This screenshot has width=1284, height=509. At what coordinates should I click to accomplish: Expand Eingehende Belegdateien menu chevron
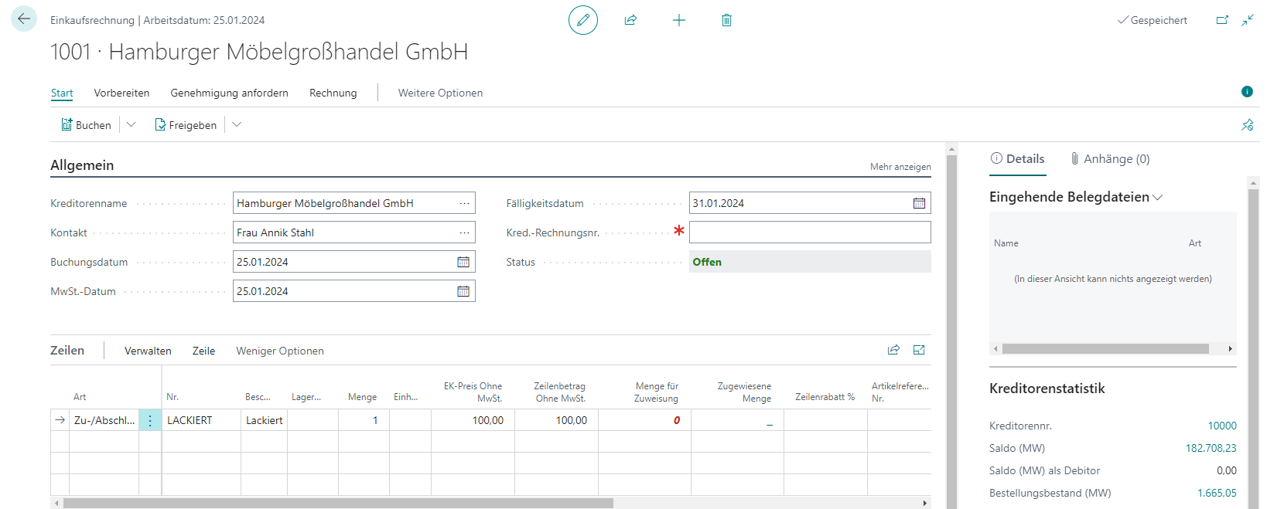[x=1158, y=198]
